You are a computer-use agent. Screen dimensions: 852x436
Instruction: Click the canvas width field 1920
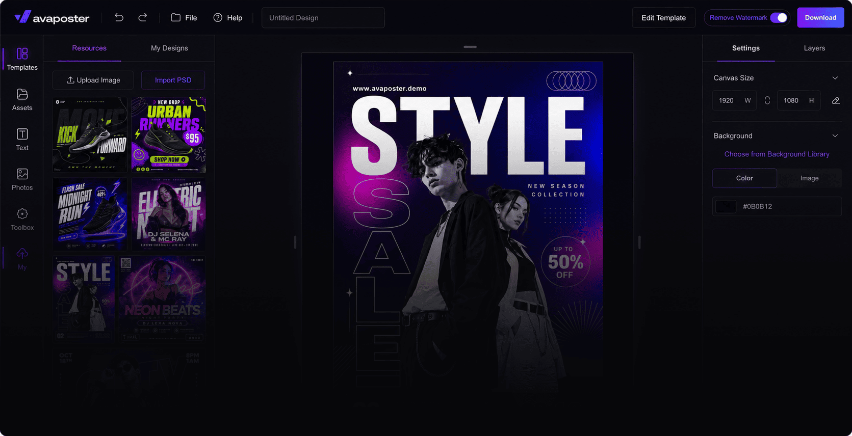click(x=735, y=100)
